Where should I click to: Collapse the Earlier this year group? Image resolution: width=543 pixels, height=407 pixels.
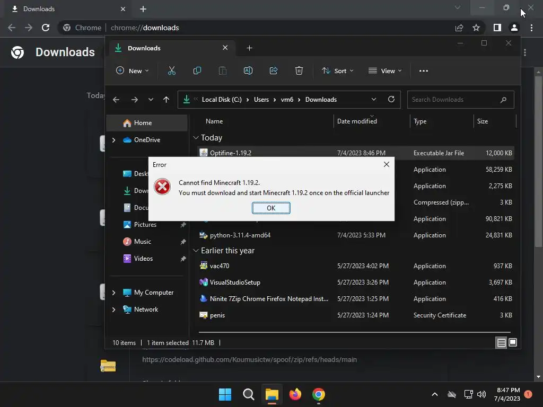(196, 251)
